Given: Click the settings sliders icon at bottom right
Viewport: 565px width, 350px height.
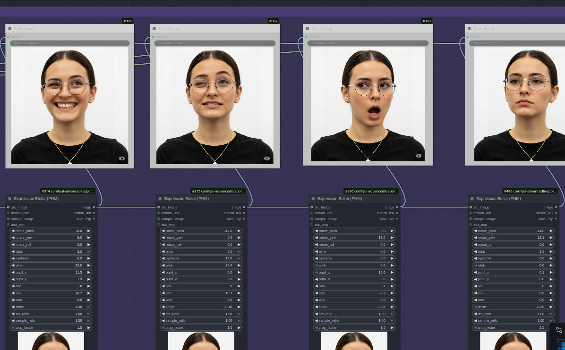Looking at the screenshot, I should coord(559,330).
